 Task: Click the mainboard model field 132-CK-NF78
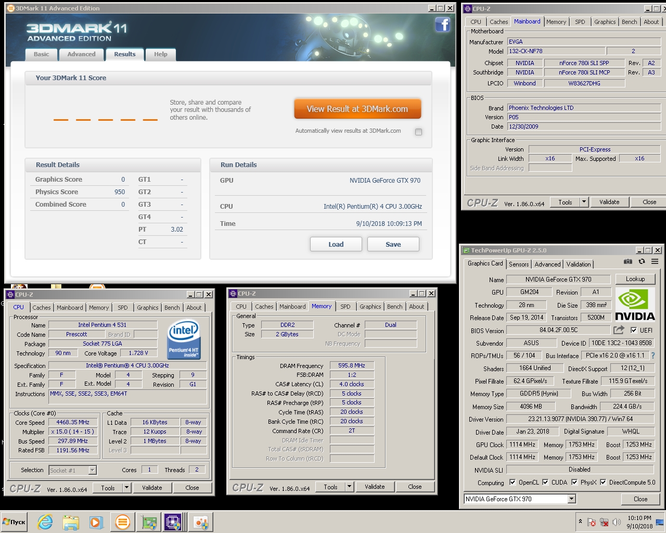pyautogui.click(x=556, y=51)
